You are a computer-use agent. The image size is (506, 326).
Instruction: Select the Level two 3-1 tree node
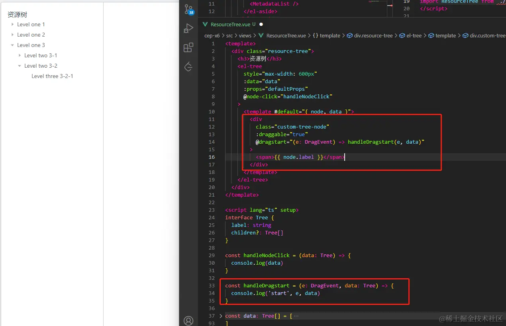point(41,55)
